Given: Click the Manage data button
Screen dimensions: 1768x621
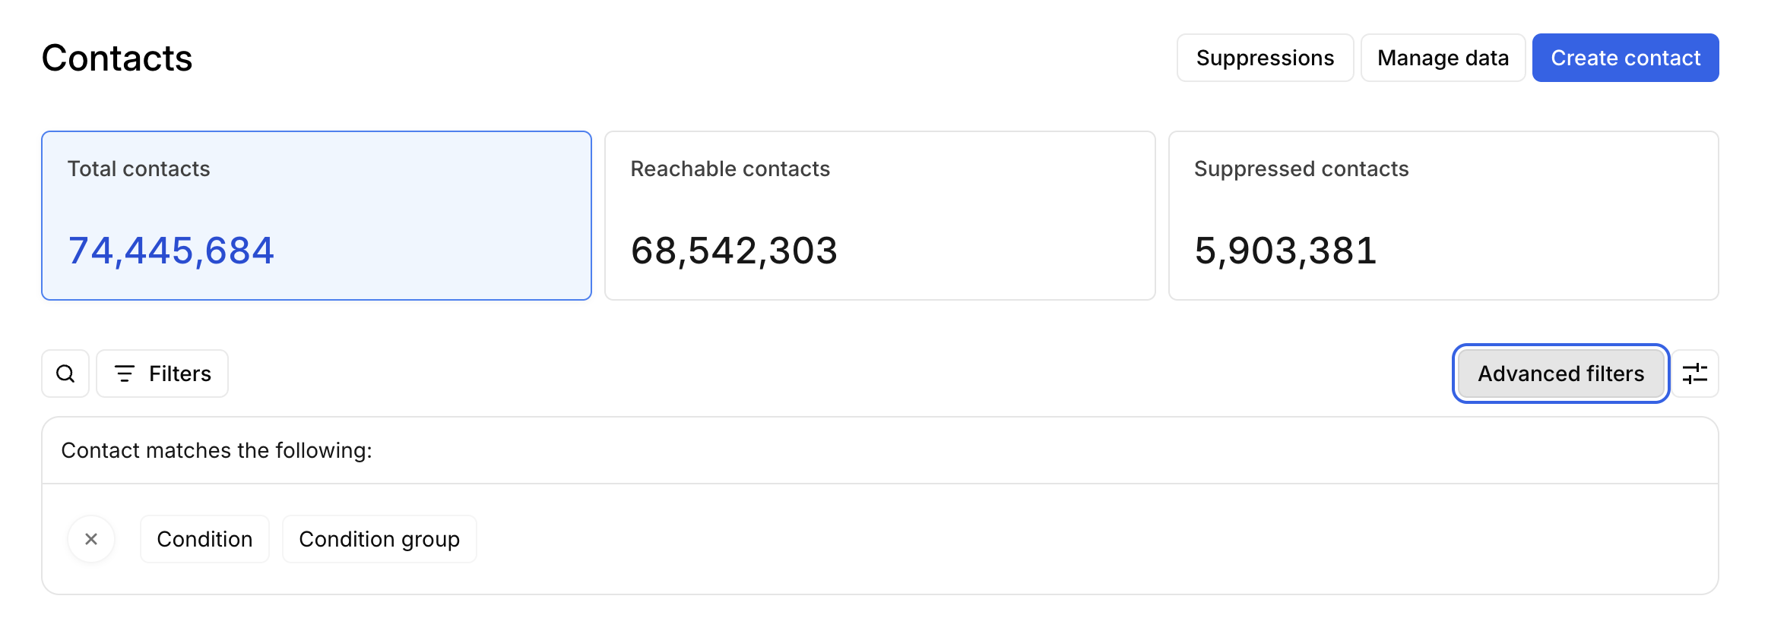Looking at the screenshot, I should click(x=1443, y=58).
